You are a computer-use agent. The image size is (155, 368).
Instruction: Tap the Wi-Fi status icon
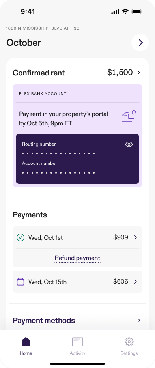125,11
